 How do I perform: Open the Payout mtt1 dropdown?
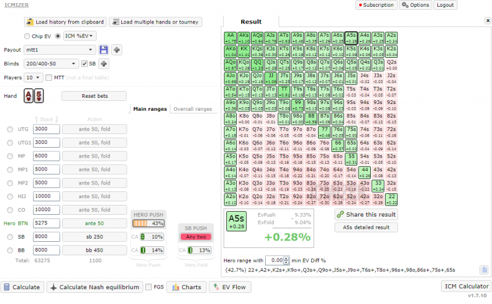click(x=60, y=49)
